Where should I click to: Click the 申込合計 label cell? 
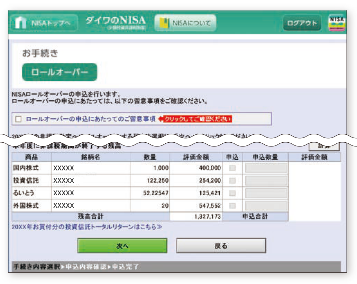(255, 216)
